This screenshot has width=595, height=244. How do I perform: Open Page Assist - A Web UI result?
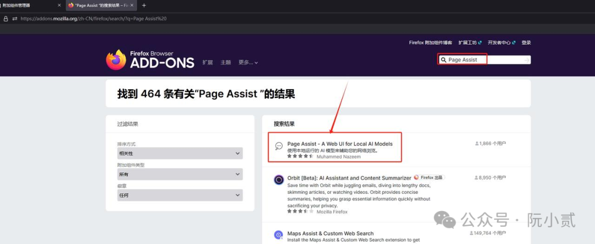[340, 144]
